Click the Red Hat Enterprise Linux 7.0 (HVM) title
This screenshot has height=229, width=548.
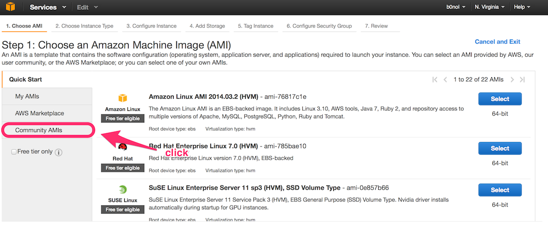point(204,146)
